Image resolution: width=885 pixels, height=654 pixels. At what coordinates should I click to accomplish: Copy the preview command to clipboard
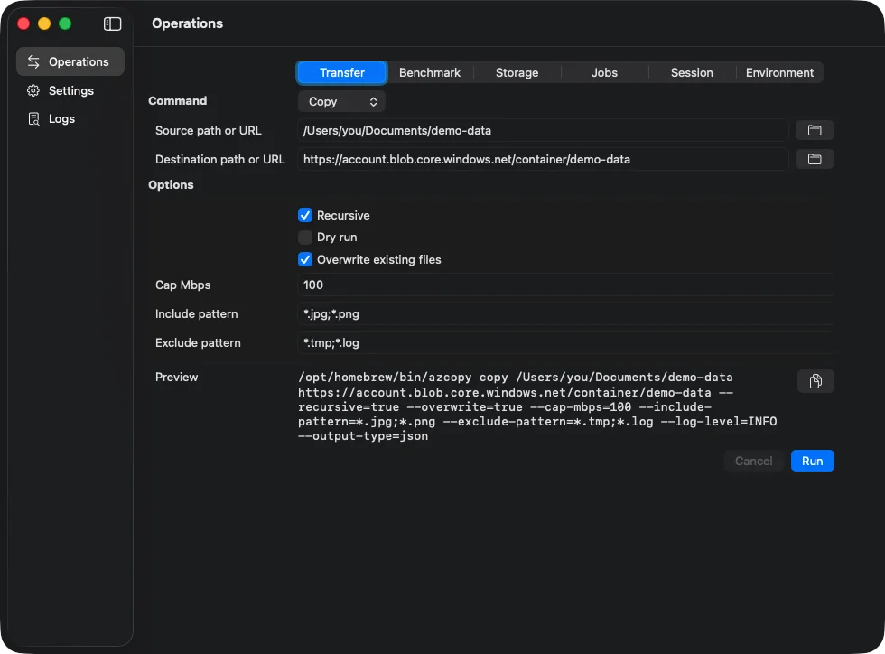tap(815, 381)
